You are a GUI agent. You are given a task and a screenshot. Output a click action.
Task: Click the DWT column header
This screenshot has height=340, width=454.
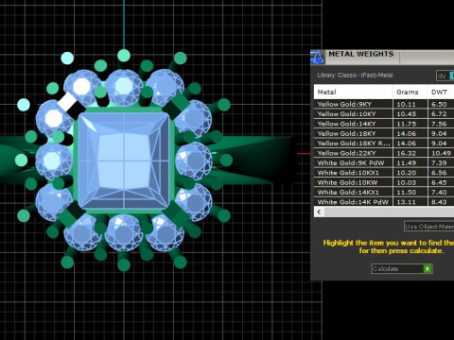[441, 93]
